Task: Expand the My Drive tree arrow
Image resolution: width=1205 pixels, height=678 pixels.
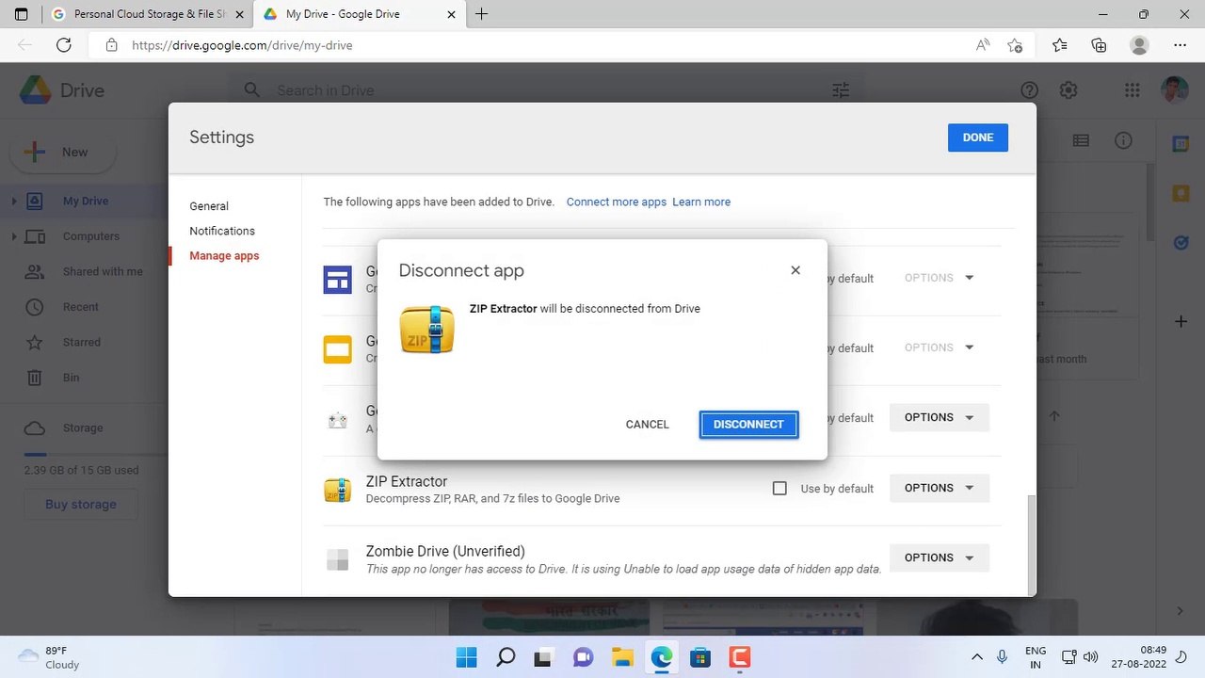Action: coord(14,201)
